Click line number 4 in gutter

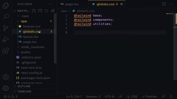(x=66, y=28)
